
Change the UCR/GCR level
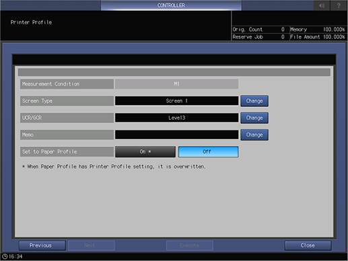click(254, 118)
